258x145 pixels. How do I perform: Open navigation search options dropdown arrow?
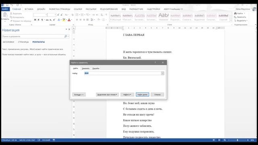[68, 36]
